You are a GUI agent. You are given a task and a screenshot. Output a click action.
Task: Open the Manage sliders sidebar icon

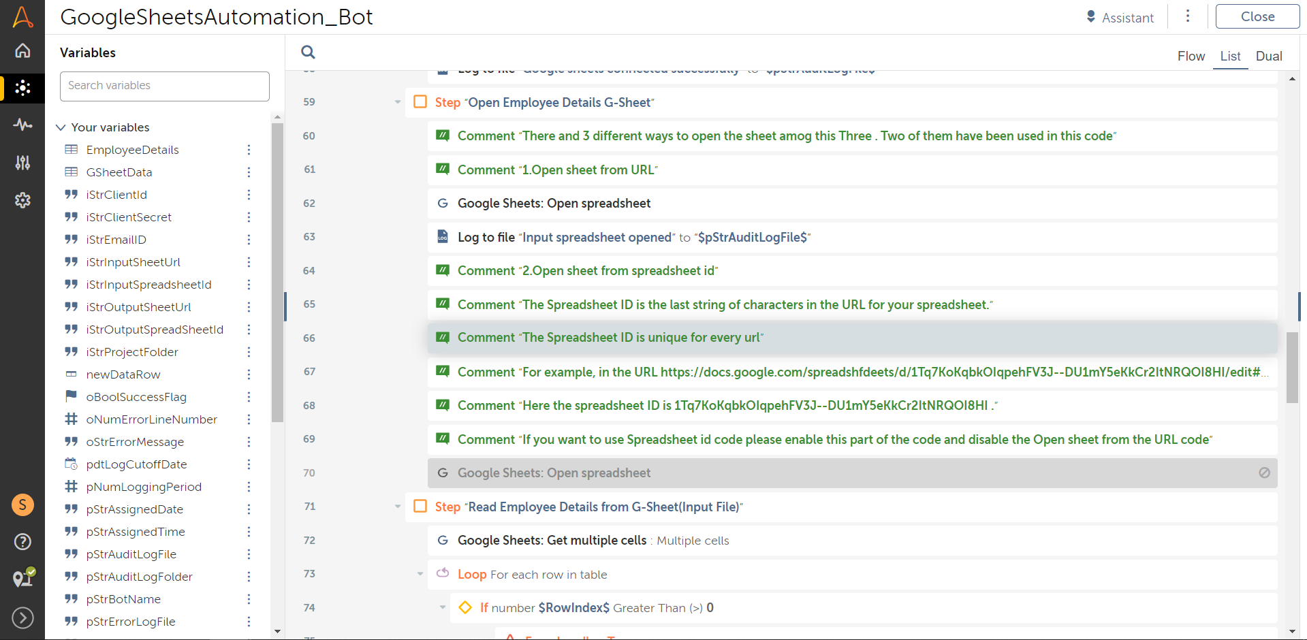click(22, 162)
